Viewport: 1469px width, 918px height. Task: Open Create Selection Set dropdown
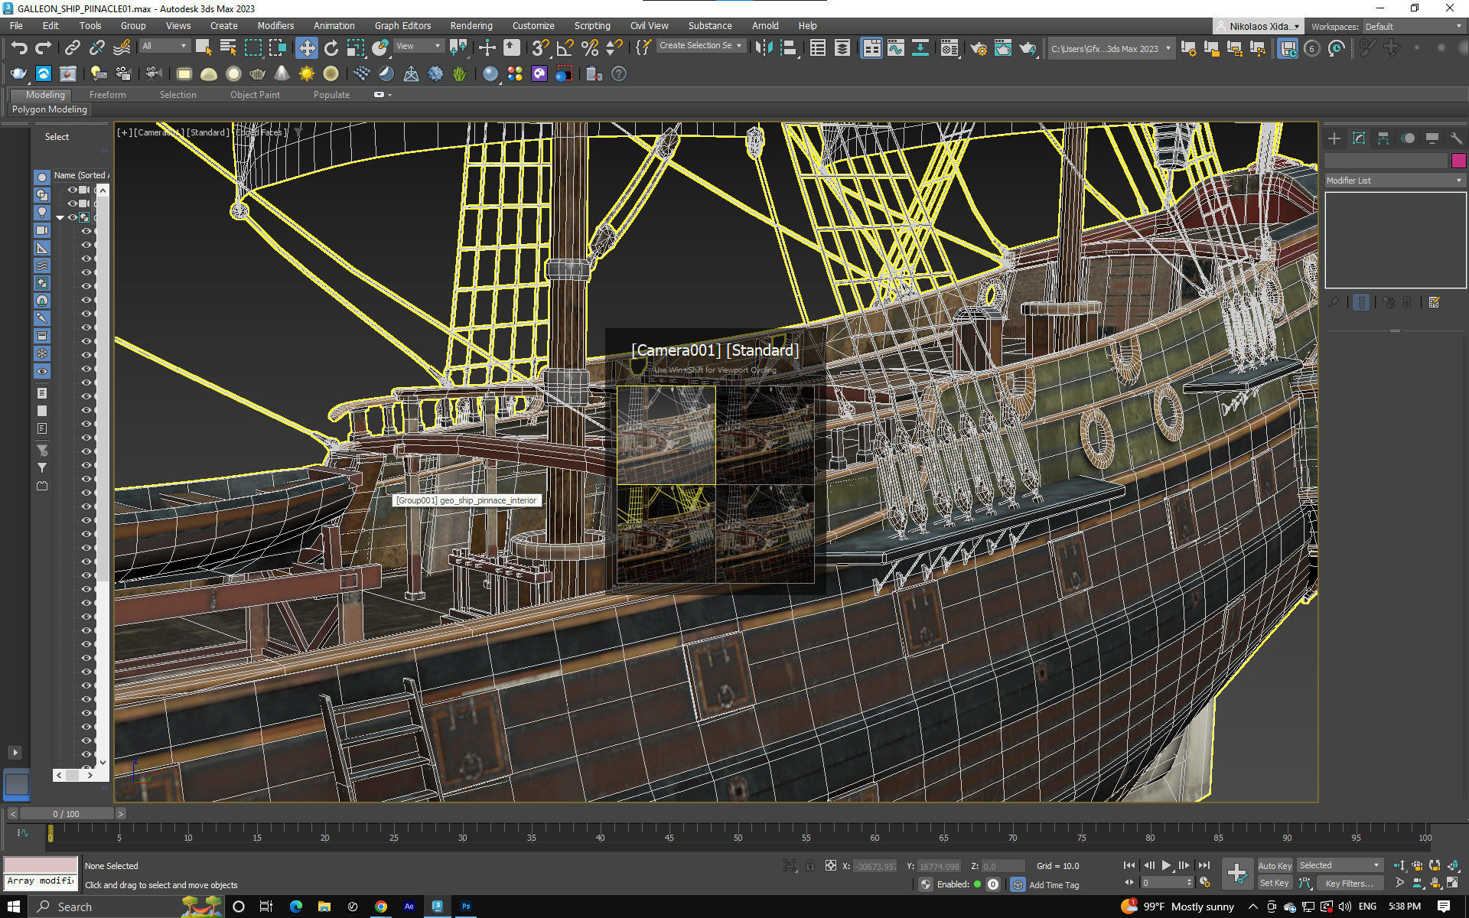coord(701,46)
